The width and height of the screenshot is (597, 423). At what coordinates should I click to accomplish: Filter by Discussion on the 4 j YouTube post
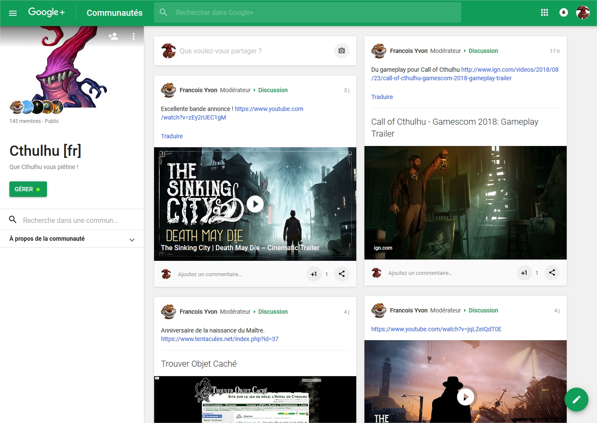[483, 310]
